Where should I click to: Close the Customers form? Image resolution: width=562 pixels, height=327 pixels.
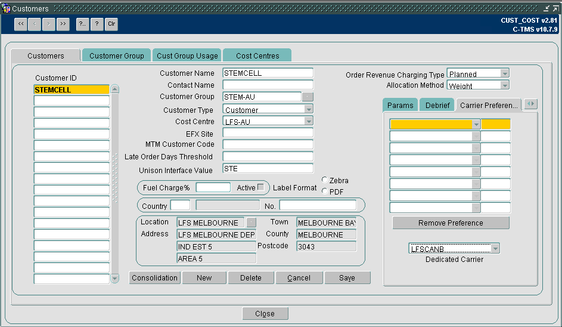click(265, 313)
